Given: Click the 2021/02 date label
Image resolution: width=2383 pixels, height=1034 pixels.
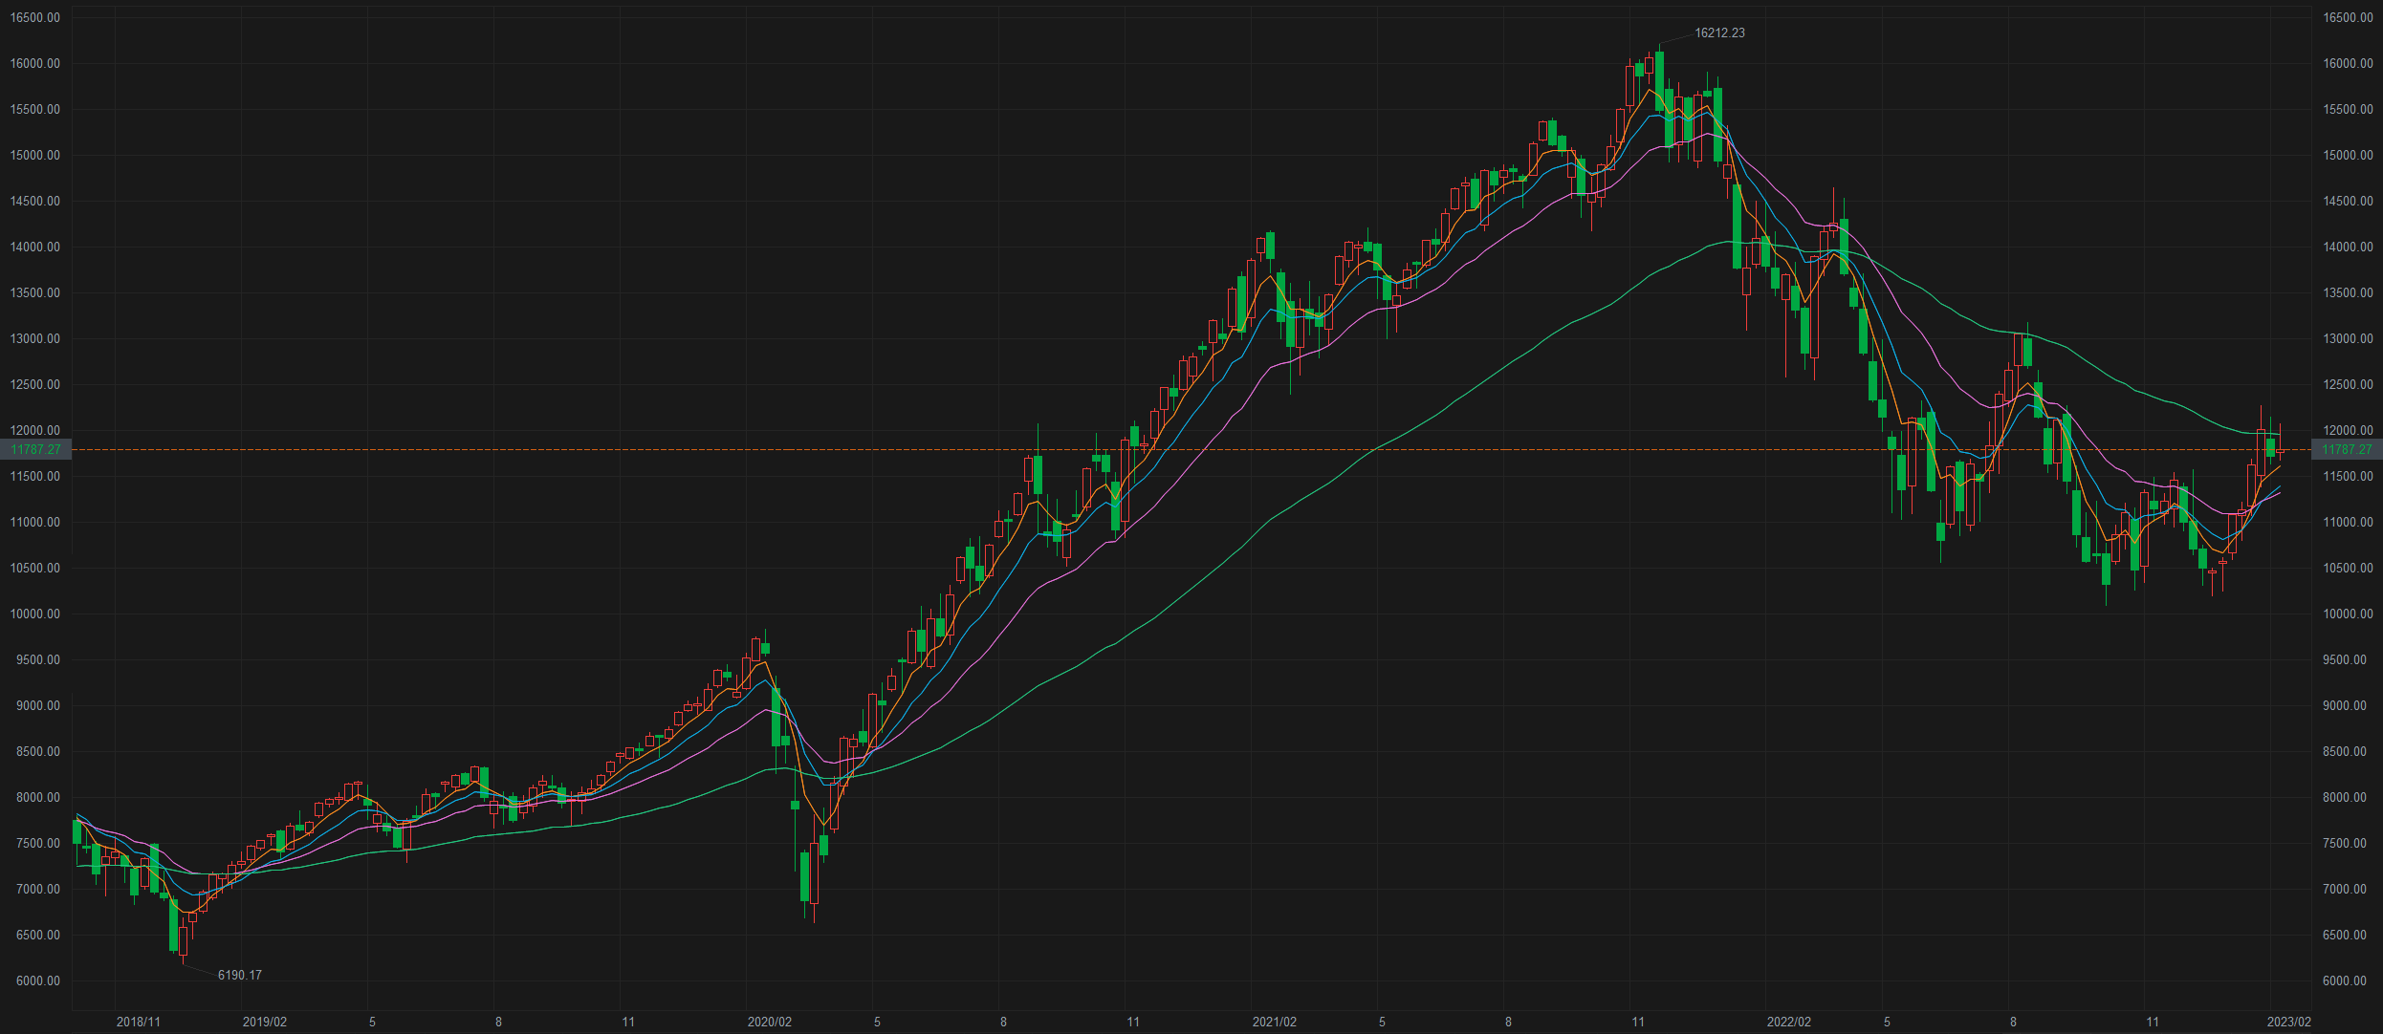Looking at the screenshot, I should [1275, 1022].
